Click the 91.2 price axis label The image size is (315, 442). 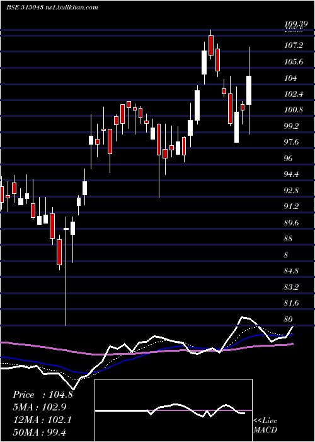click(291, 207)
